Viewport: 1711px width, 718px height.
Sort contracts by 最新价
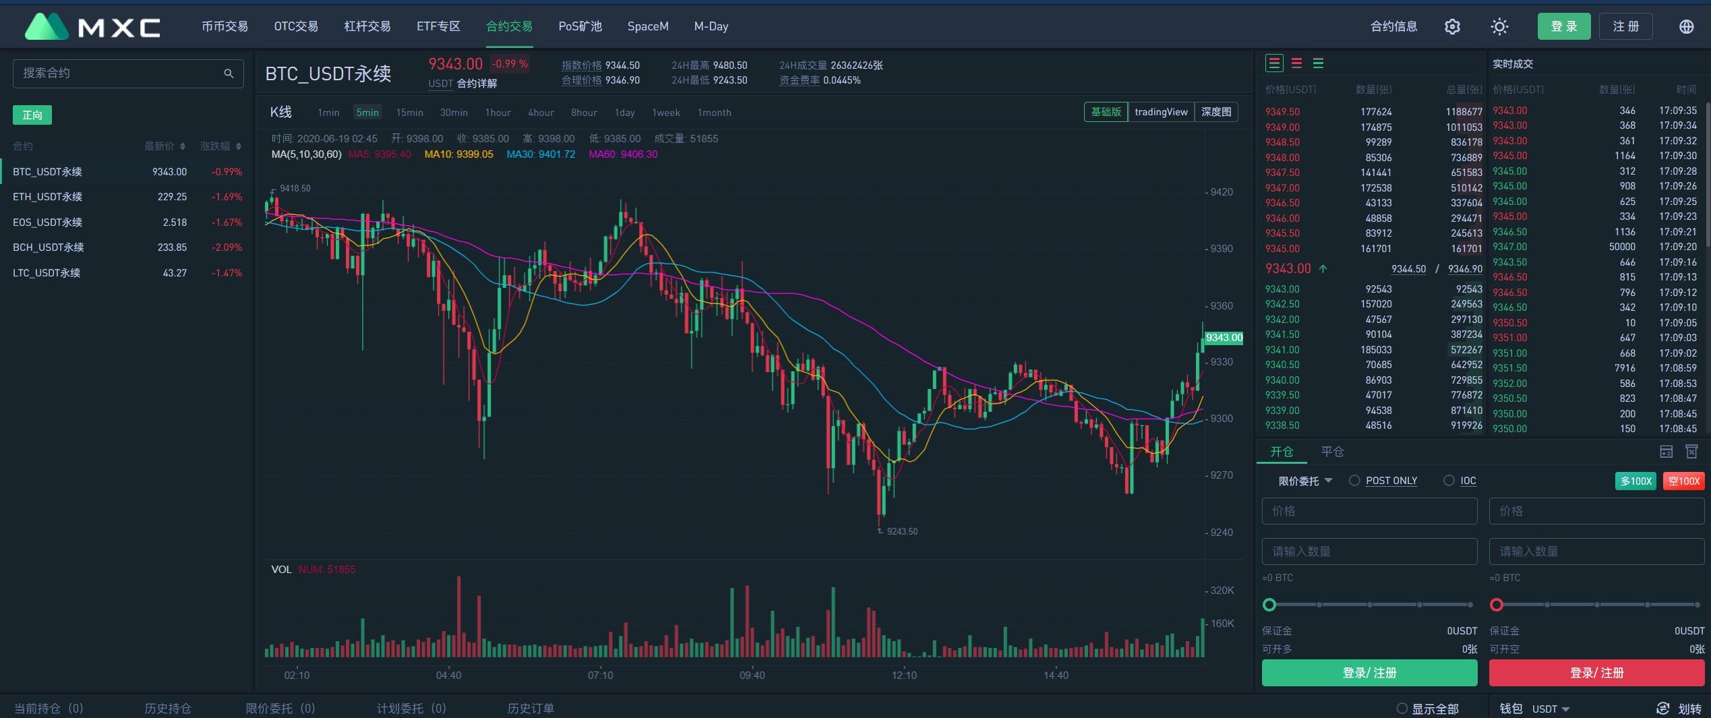(165, 146)
